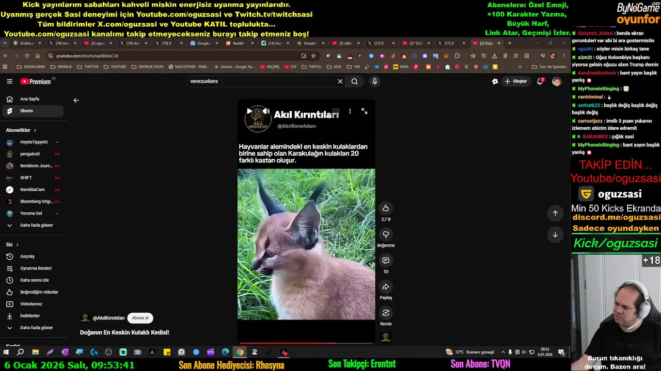Dislike the Short via Beğenme thumbs-down

click(385, 234)
